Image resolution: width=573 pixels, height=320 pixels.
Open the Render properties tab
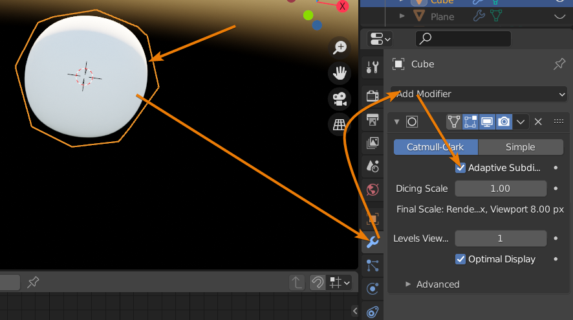coord(373,95)
